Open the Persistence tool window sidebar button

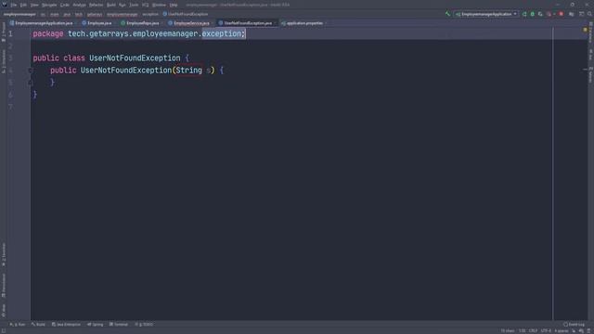pos(4,286)
